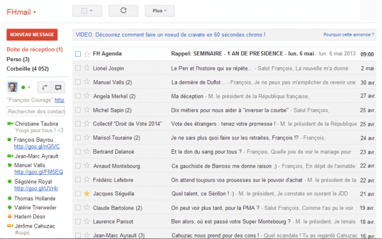This screenshot has height=239, width=382.
Task: Open the Corbeille (4 052) folder
Action: coord(28,69)
